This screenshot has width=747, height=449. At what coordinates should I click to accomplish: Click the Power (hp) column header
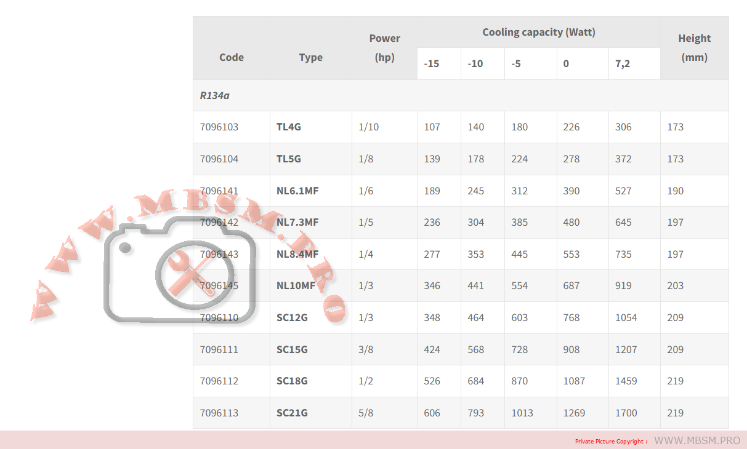(384, 47)
